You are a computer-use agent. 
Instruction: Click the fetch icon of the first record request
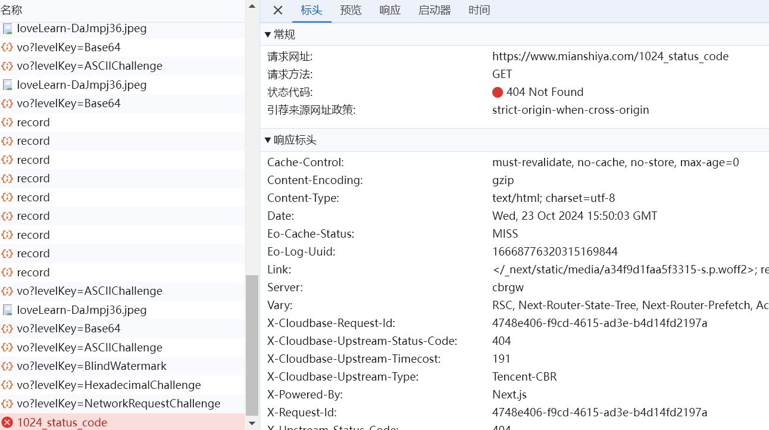click(x=7, y=123)
